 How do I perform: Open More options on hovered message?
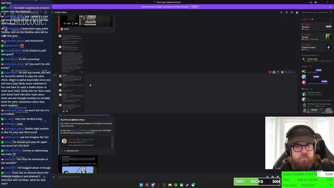[293, 72]
